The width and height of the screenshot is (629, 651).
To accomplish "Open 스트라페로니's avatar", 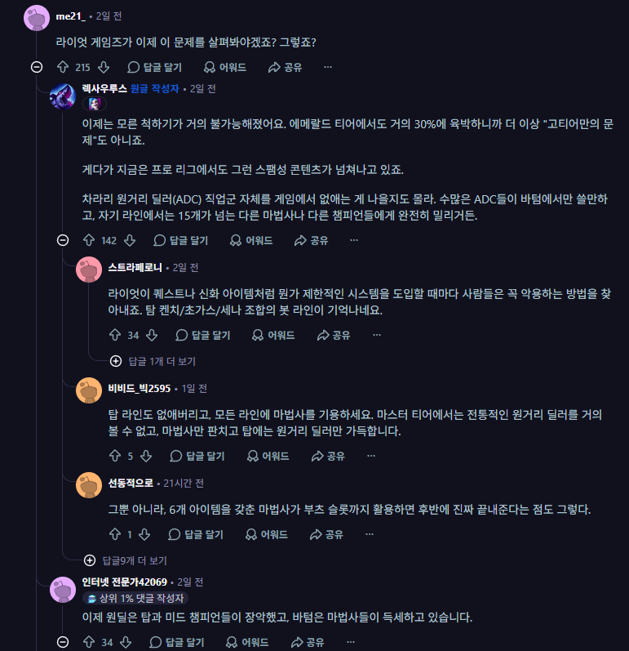I will click(89, 270).
